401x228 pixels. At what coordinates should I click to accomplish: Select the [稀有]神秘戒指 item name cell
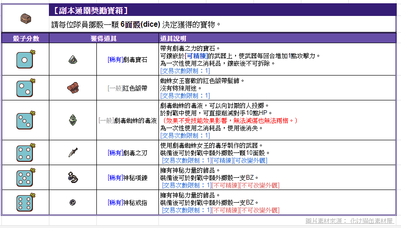coord(127,203)
